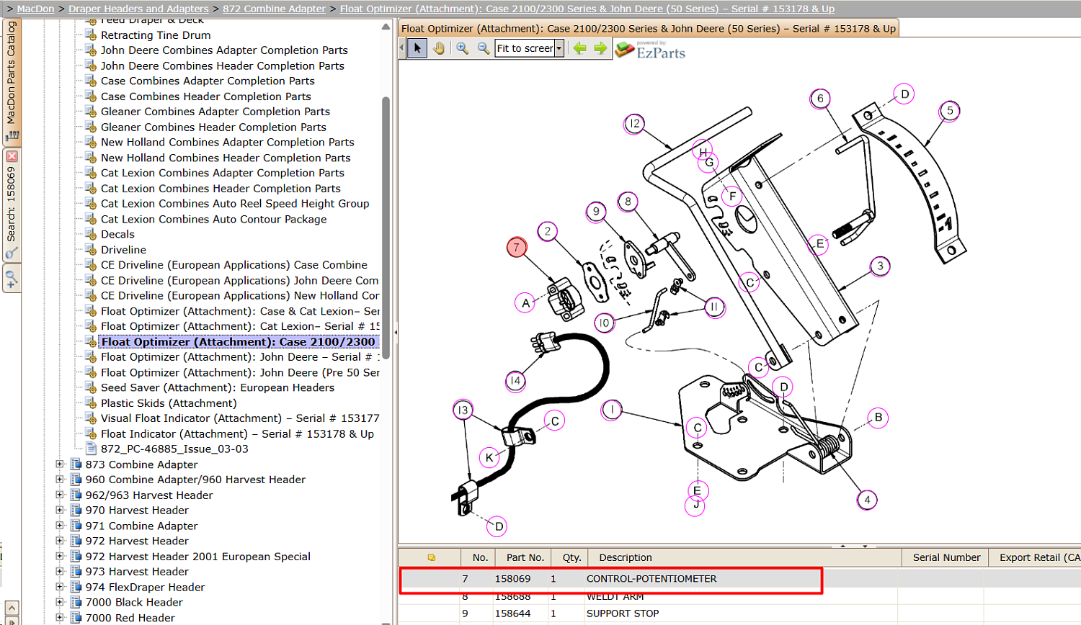Expand the 960 Combine Adapter/960 Harvest Header node
The height and width of the screenshot is (625, 1081).
[60, 480]
